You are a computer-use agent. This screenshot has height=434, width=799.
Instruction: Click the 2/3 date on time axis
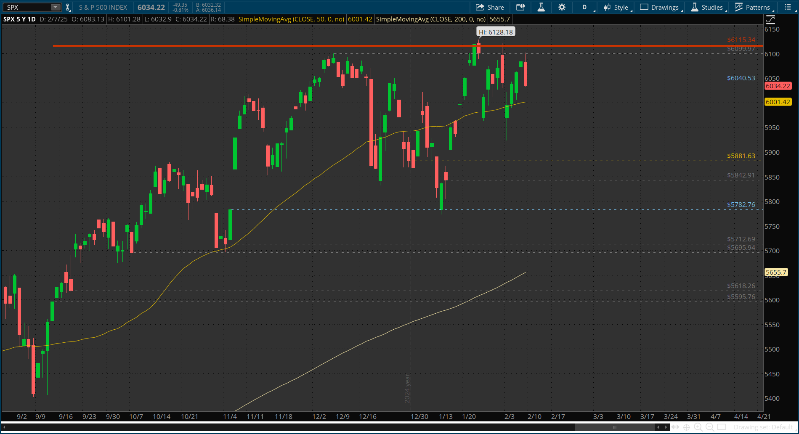510,416
